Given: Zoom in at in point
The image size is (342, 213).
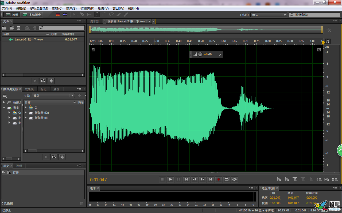Looking at the screenshot, I should click(x=319, y=179).
